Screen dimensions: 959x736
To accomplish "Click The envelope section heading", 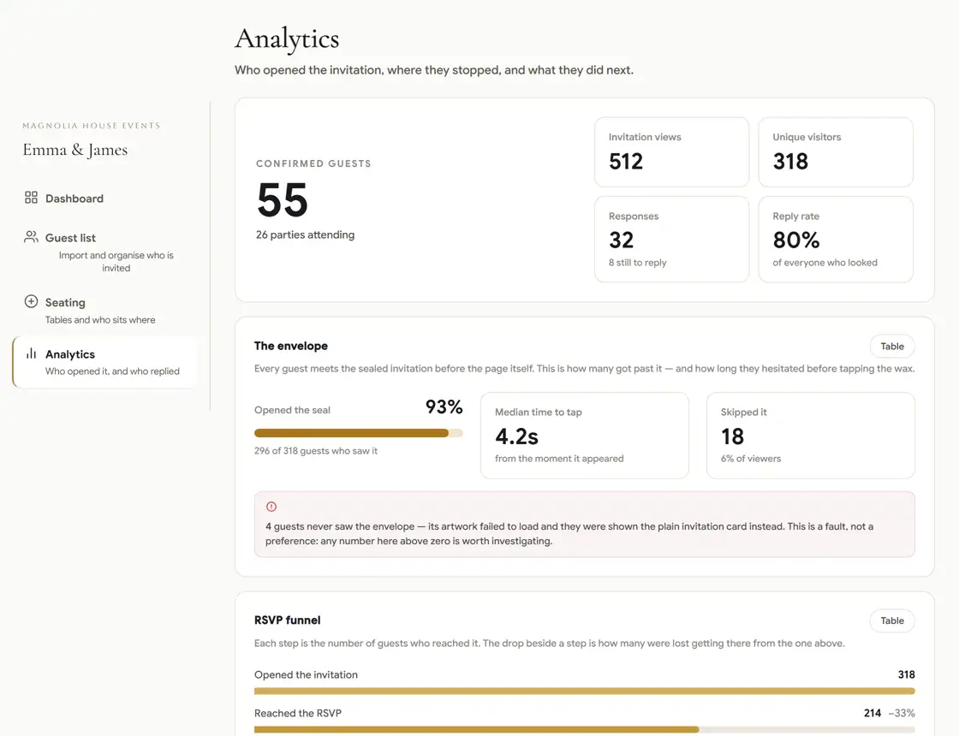I will (x=291, y=346).
